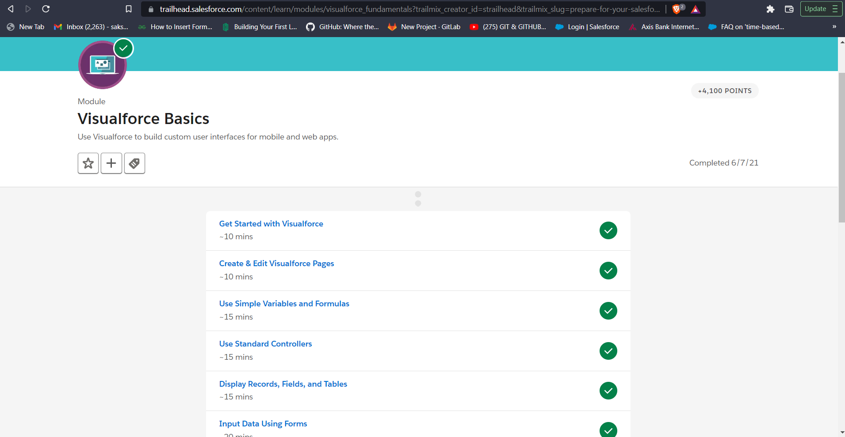The height and width of the screenshot is (437, 845).
Task: Expand hidden bookmarks with double chevron
Action: pyautogui.click(x=834, y=27)
